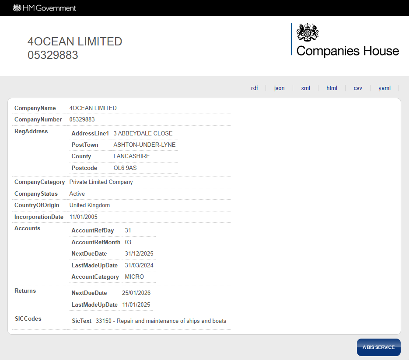The width and height of the screenshot is (409, 360).
Task: Click the CountryOfOrigin field label
Action: click(x=36, y=205)
